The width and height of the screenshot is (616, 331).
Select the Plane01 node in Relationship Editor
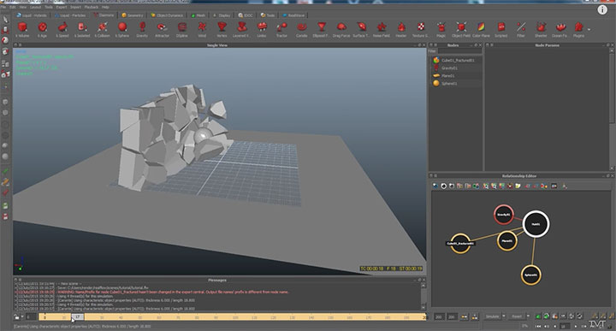506,240
